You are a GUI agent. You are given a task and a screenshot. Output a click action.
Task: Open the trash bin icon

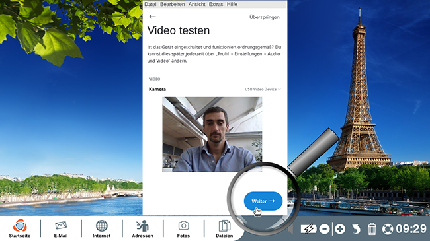coord(372,228)
